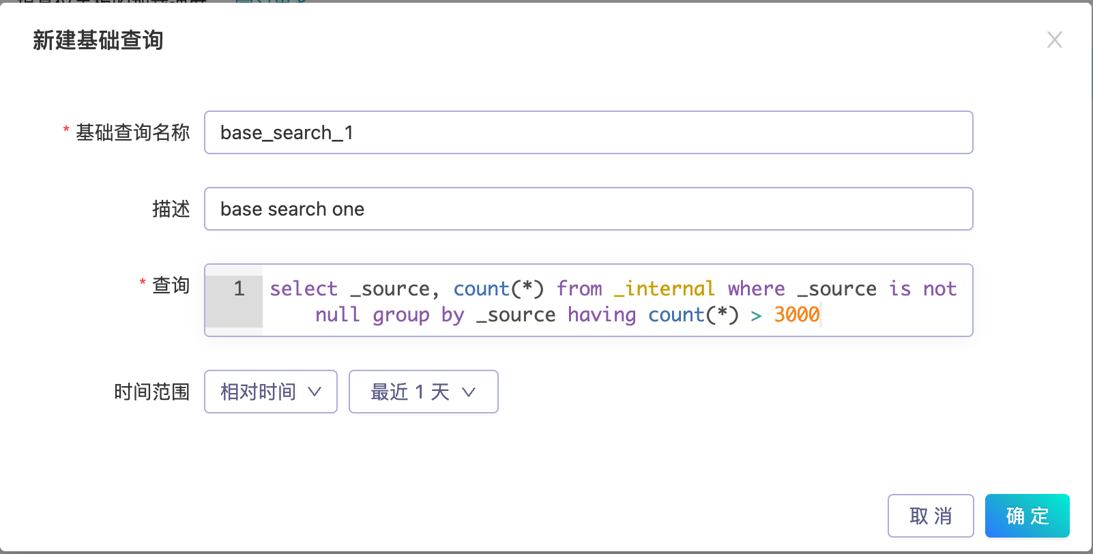This screenshot has width=1093, height=554.
Task: Click the 时间范围 label
Action: coord(151,392)
